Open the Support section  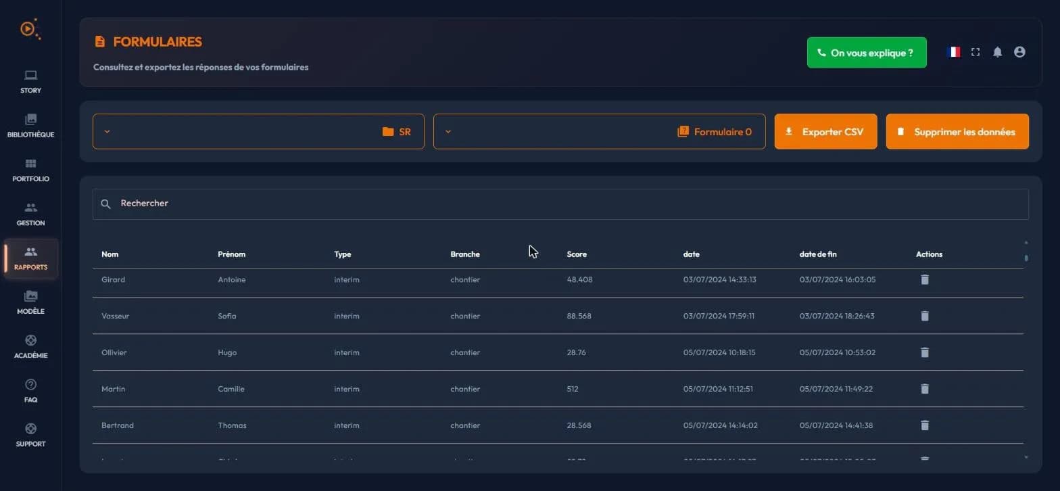coord(30,436)
